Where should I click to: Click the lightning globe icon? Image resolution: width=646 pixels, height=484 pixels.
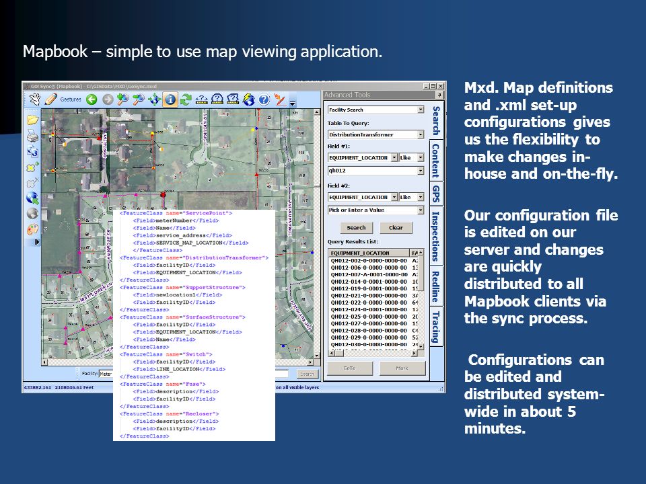248,99
